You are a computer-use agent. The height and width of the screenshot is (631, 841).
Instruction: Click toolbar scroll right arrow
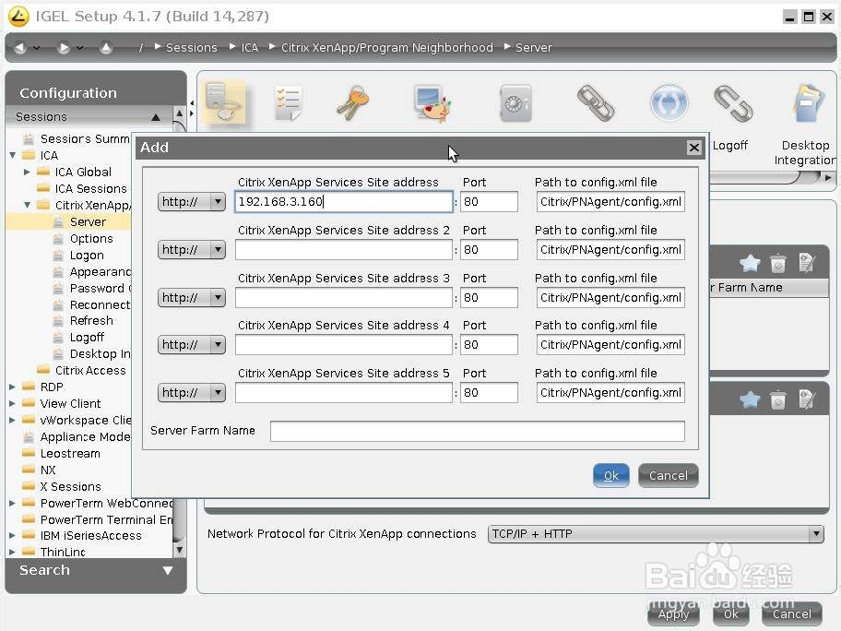(x=829, y=178)
